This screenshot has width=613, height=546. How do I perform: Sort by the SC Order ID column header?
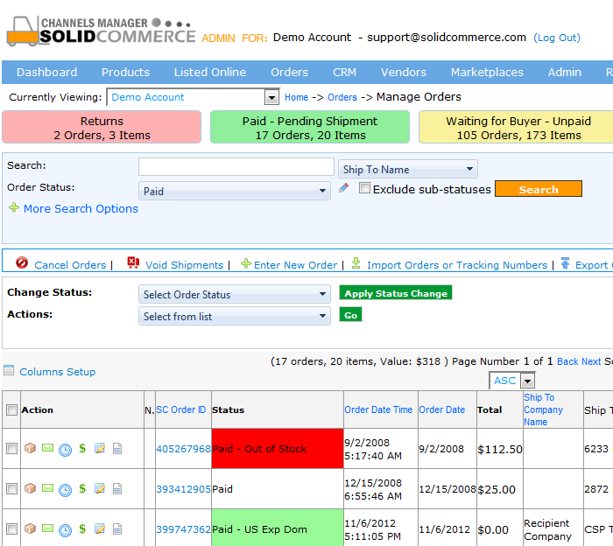tap(181, 409)
